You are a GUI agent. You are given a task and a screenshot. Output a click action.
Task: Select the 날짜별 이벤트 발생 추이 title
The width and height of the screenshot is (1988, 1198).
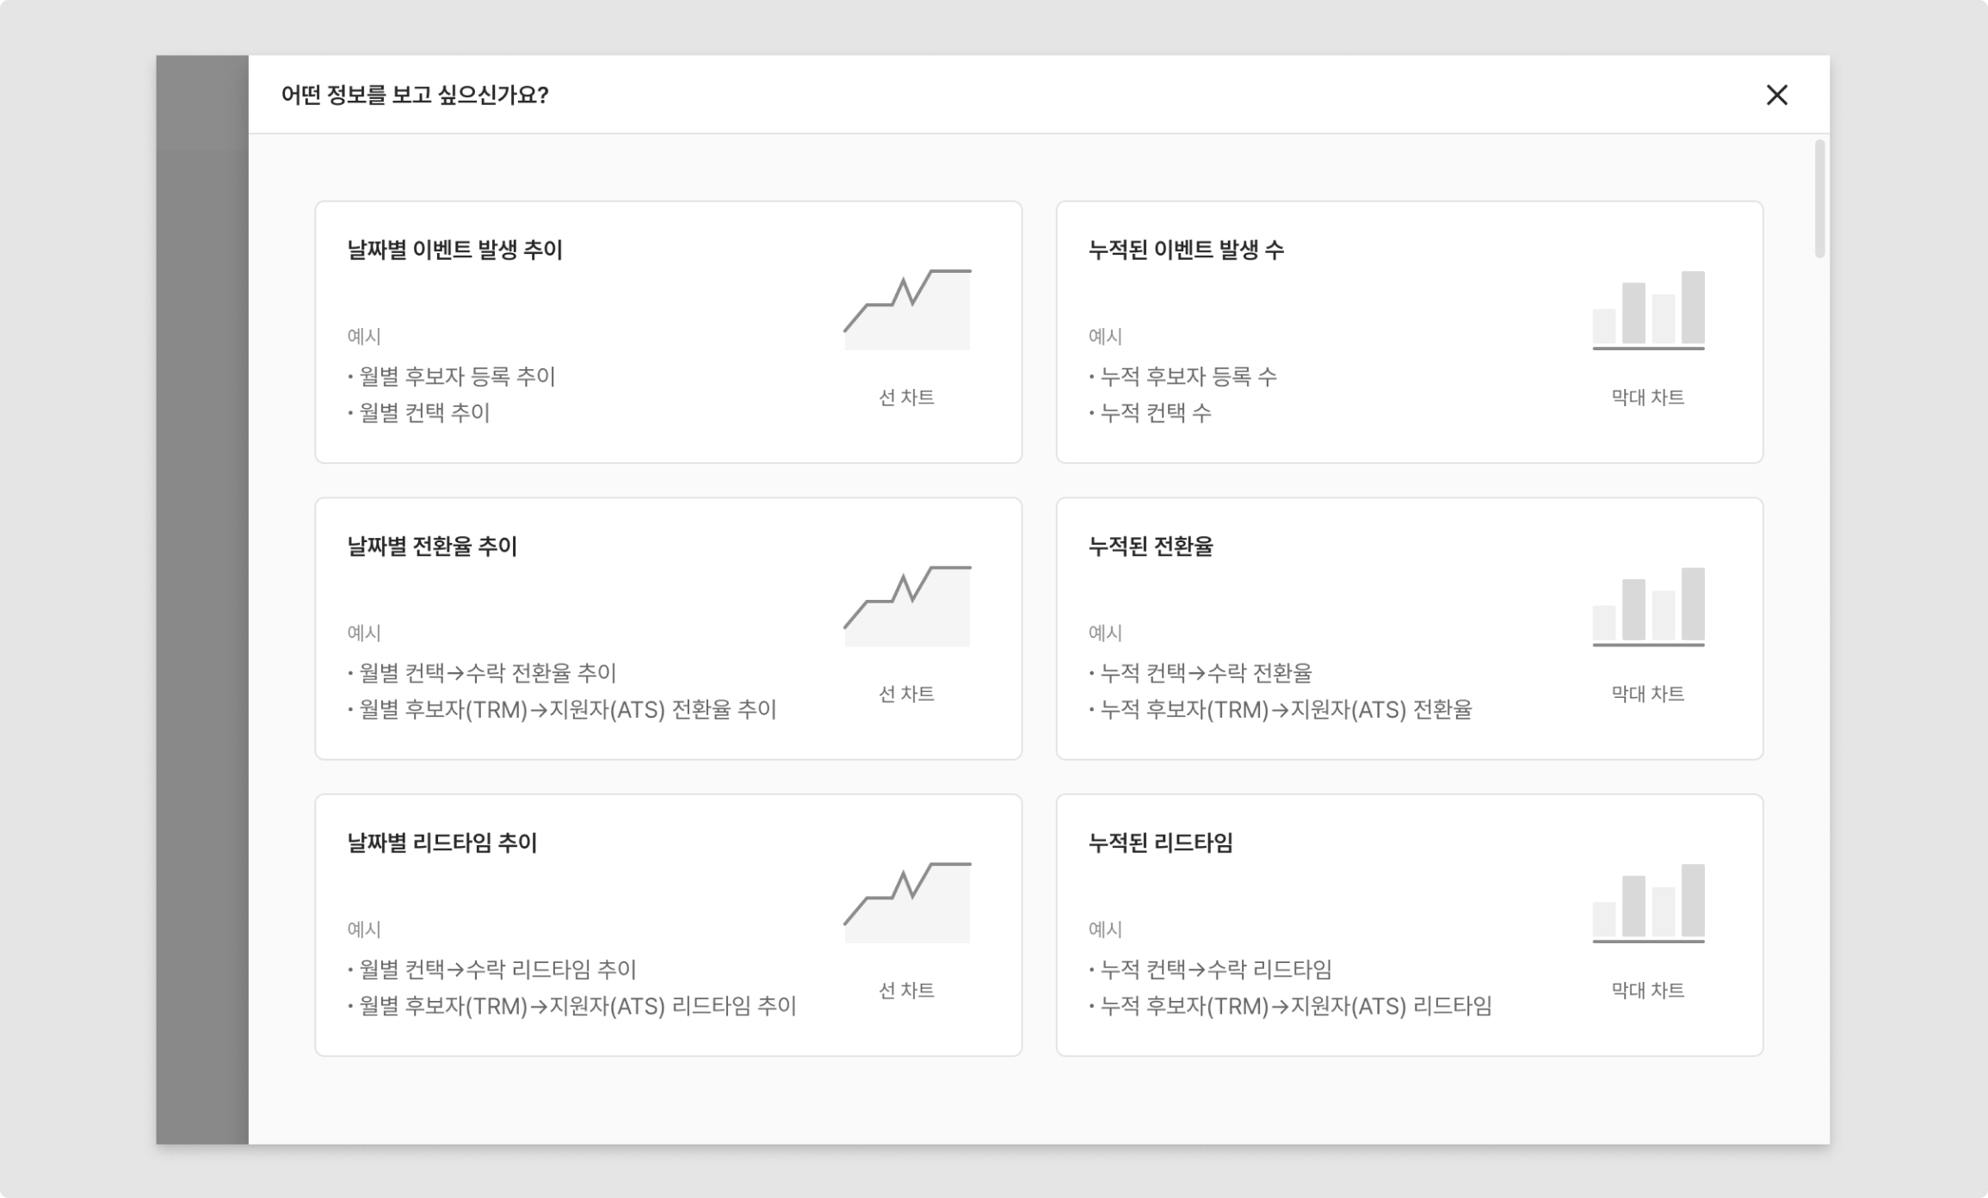(x=454, y=250)
